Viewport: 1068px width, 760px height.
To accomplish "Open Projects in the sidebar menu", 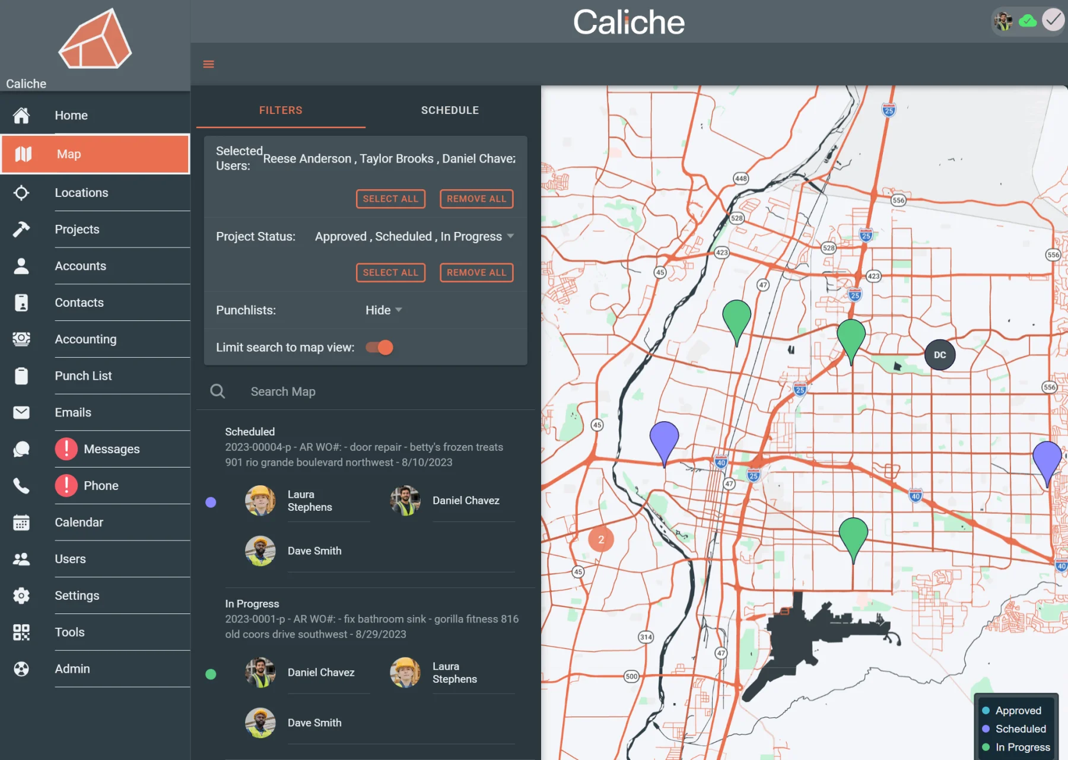I will [96, 229].
